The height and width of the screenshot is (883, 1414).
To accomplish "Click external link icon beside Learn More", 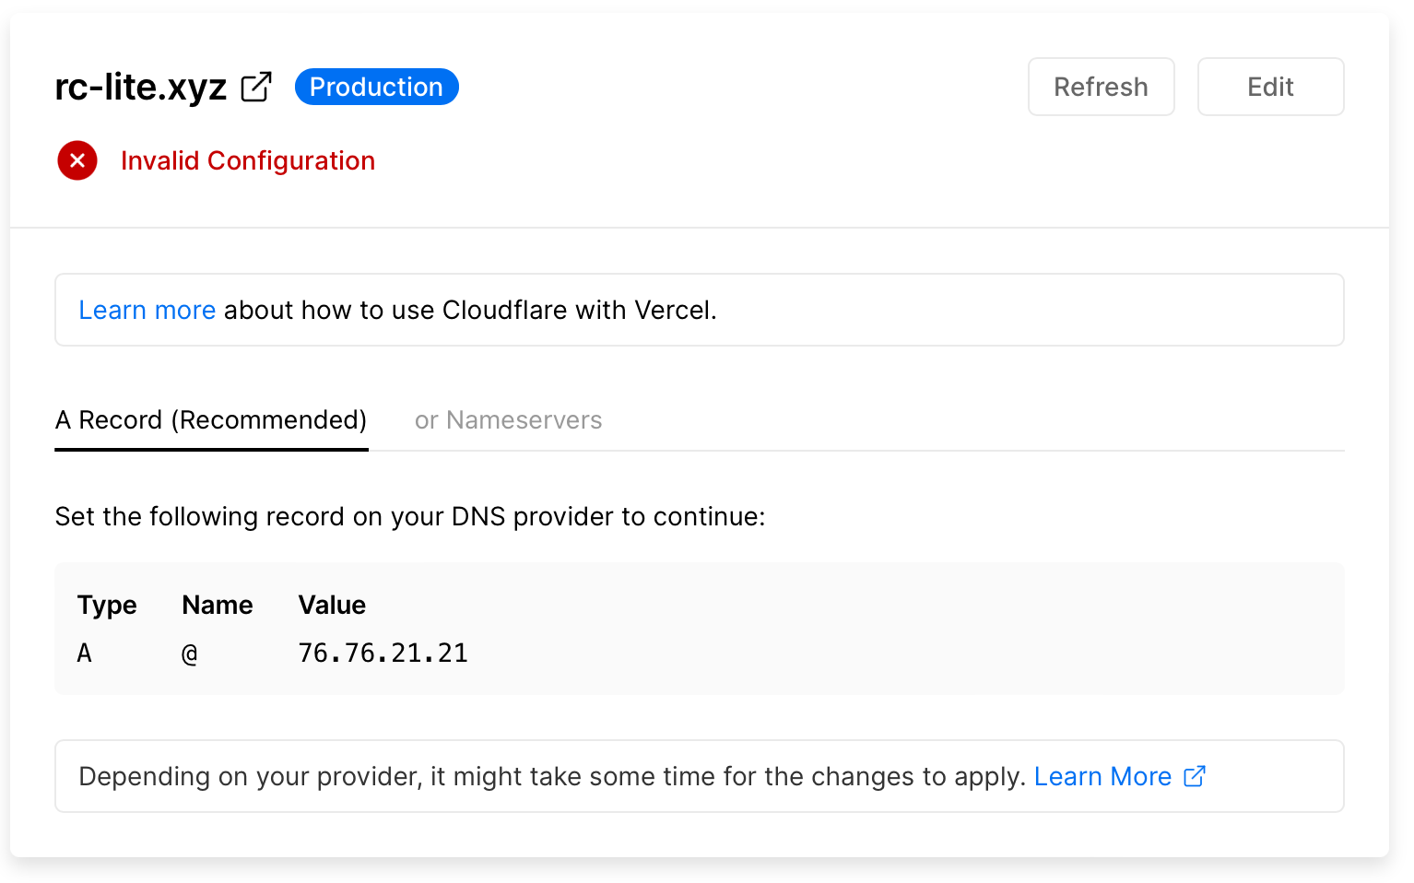I will pos(1196,776).
